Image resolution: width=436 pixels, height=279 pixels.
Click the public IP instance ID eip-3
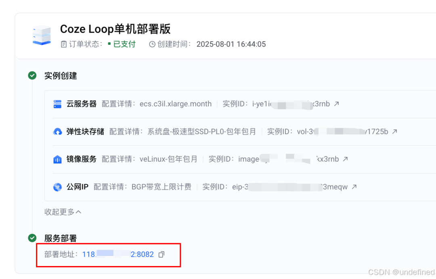290,187
